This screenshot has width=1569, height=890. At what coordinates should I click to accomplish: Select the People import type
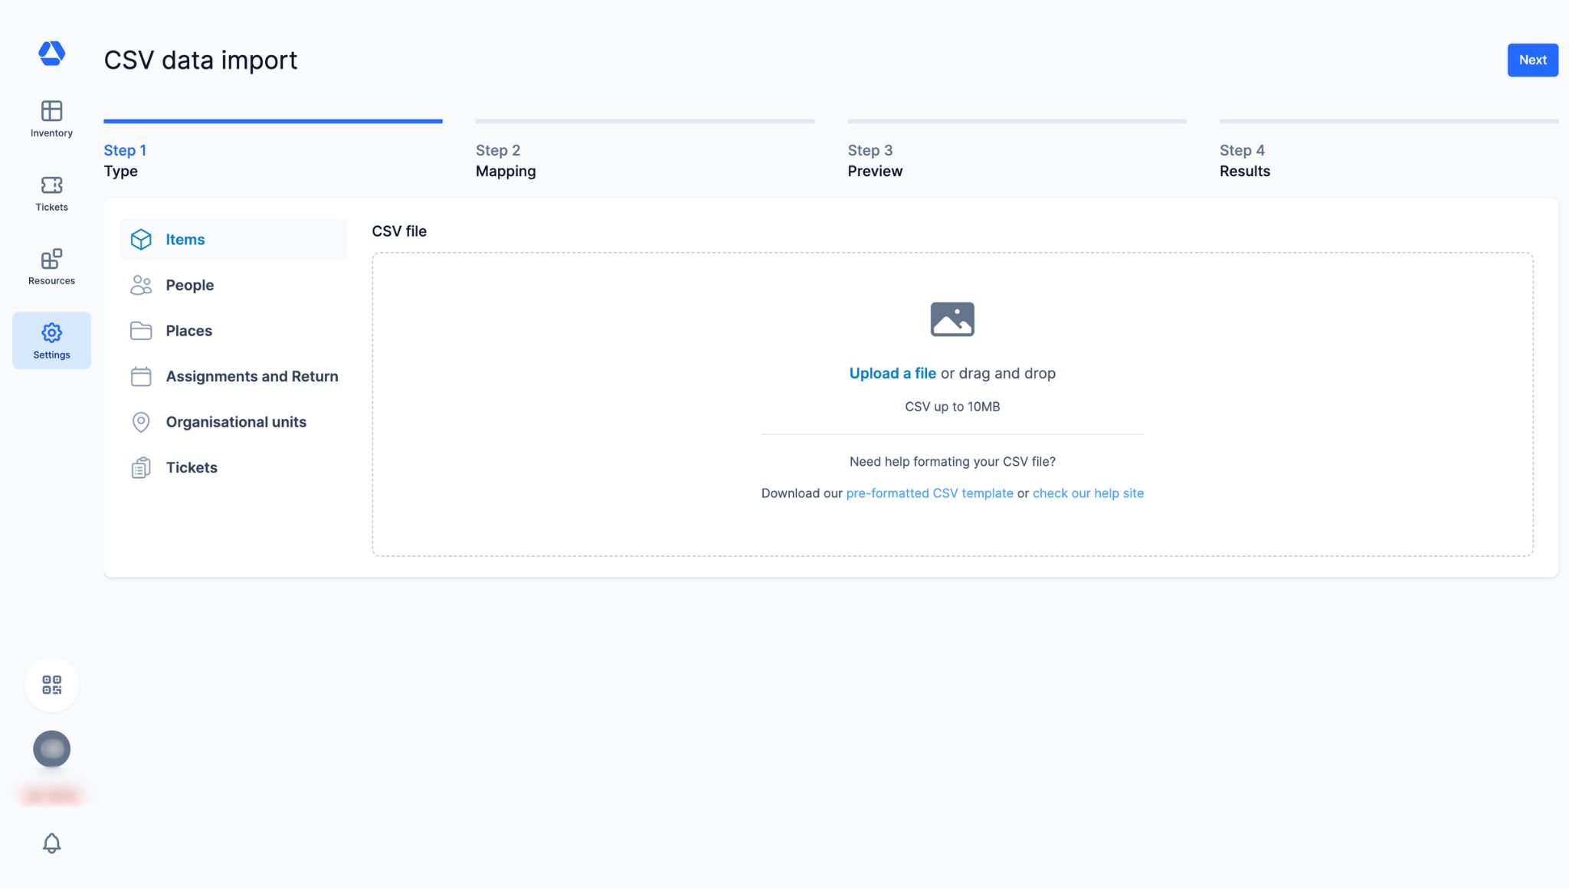(x=189, y=285)
